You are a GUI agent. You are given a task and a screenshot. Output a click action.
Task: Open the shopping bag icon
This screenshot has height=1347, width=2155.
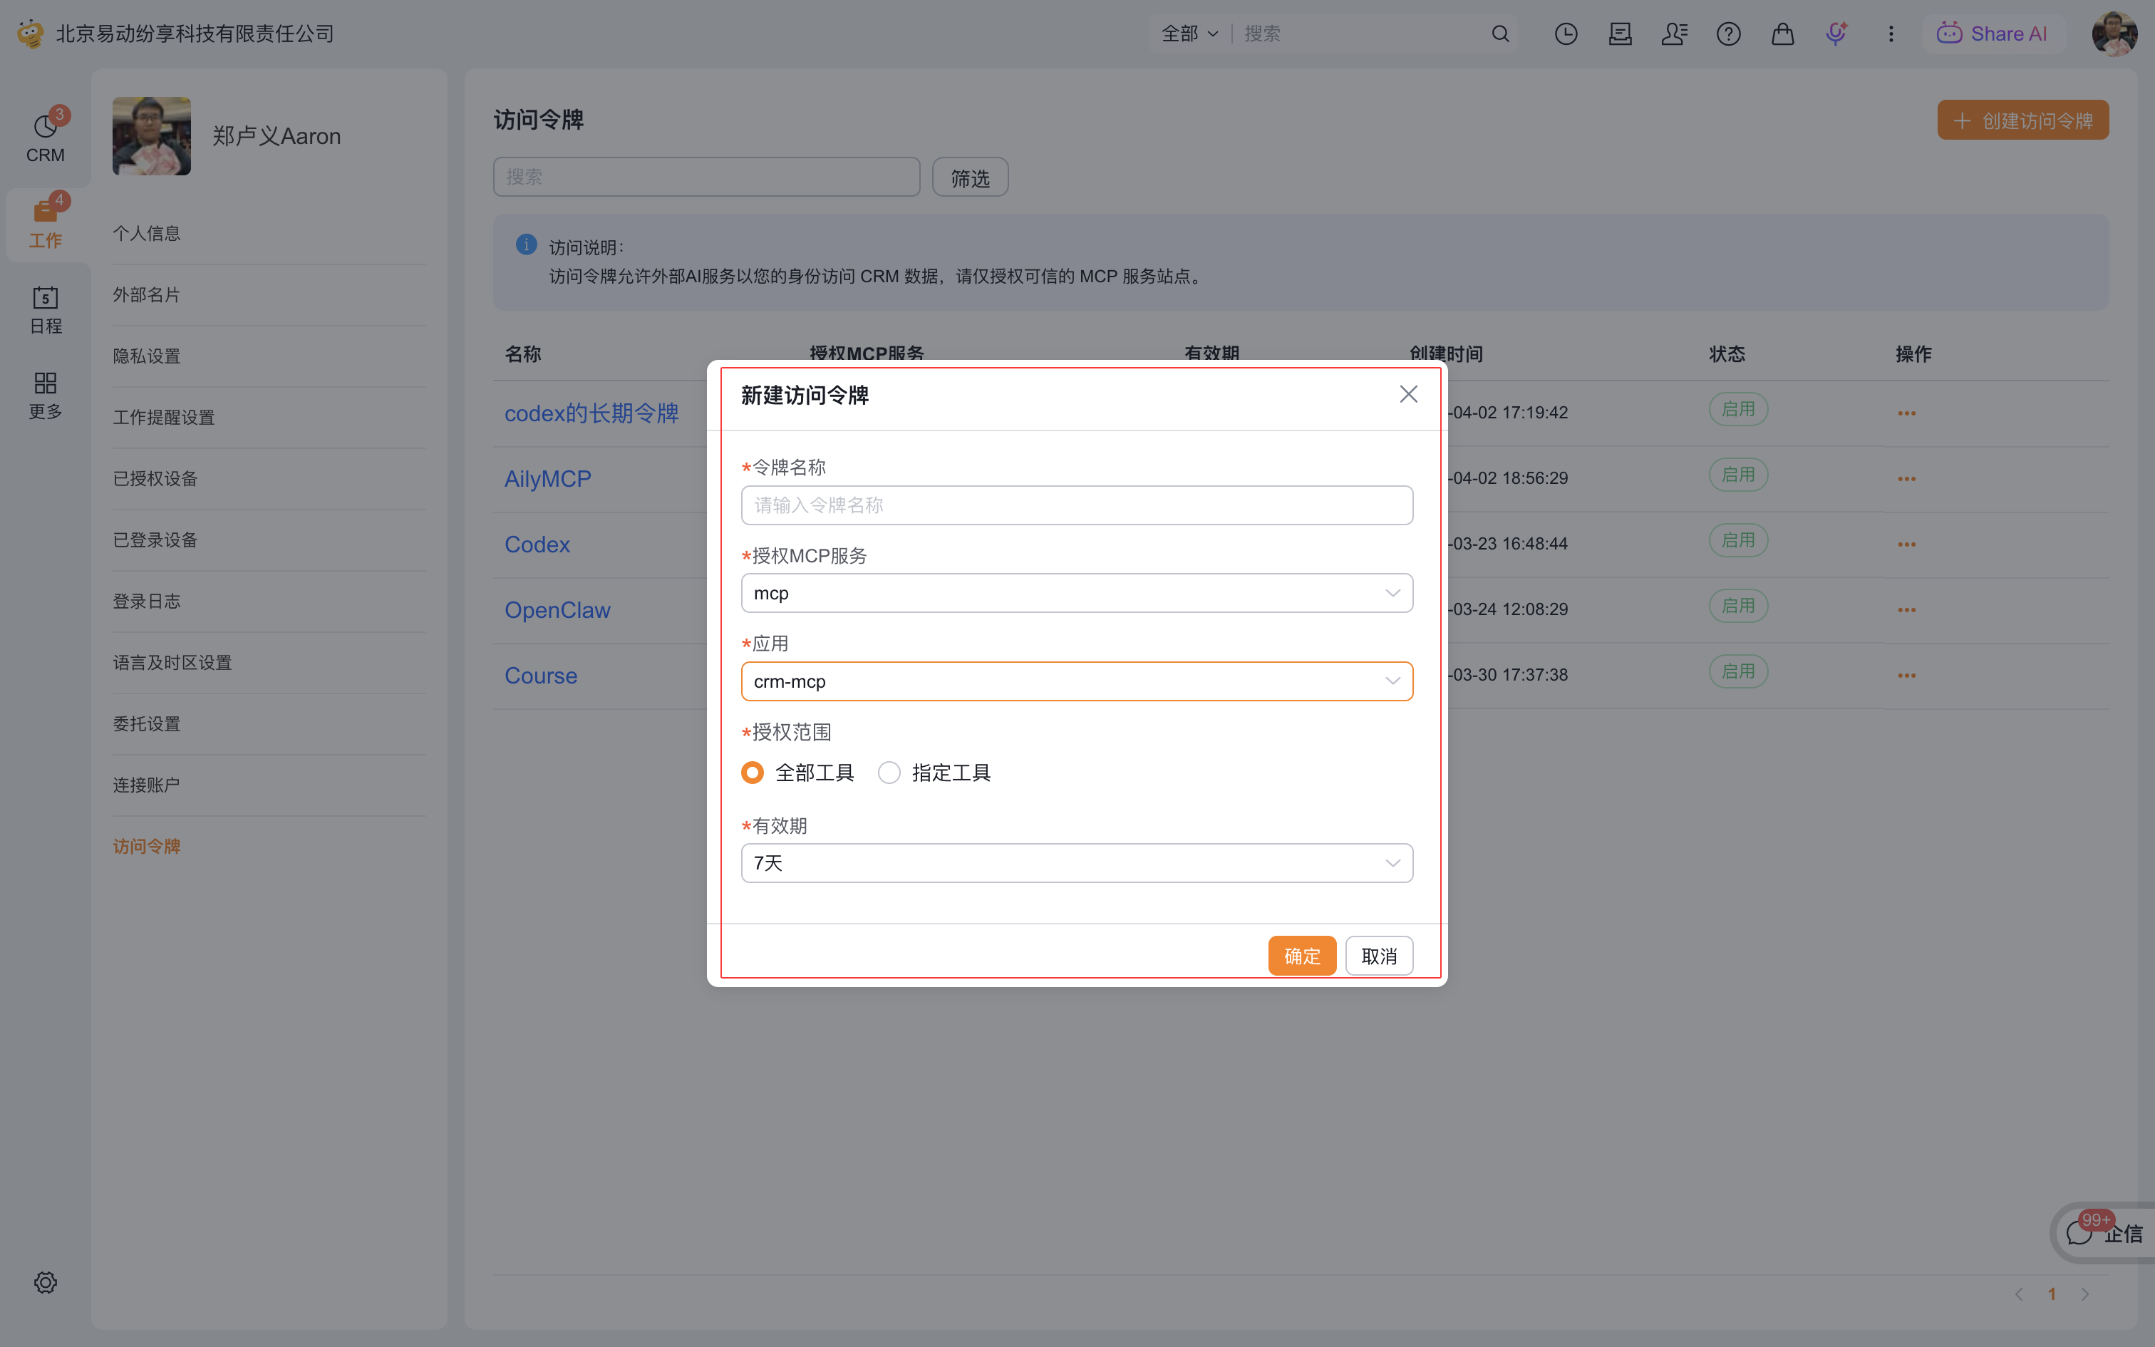[1782, 34]
